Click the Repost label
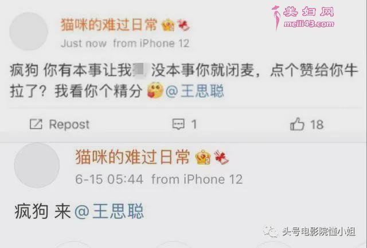 (x=69, y=125)
